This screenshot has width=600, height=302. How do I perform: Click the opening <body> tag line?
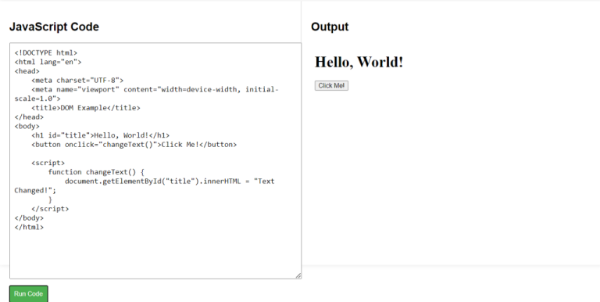pyautogui.click(x=27, y=127)
